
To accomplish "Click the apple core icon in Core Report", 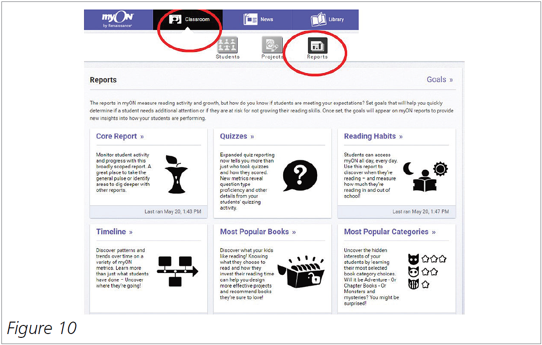I will [176, 174].
